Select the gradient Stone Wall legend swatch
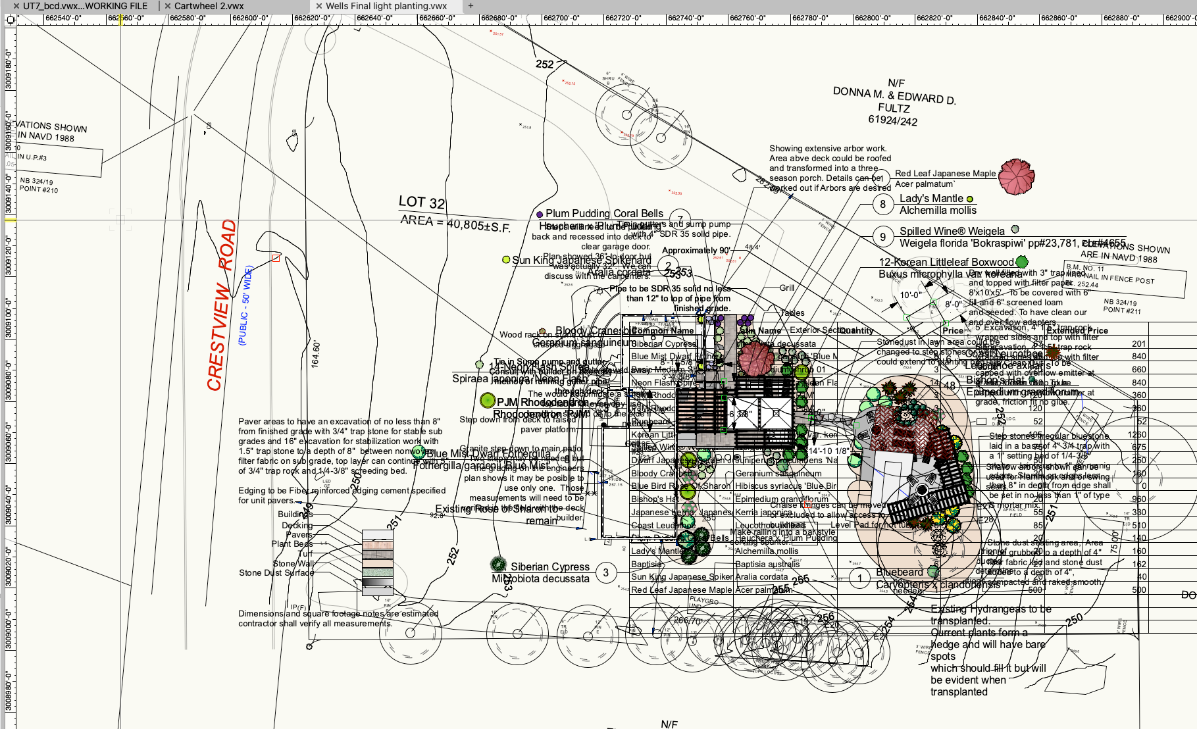This screenshot has height=729, width=1197. [x=378, y=582]
